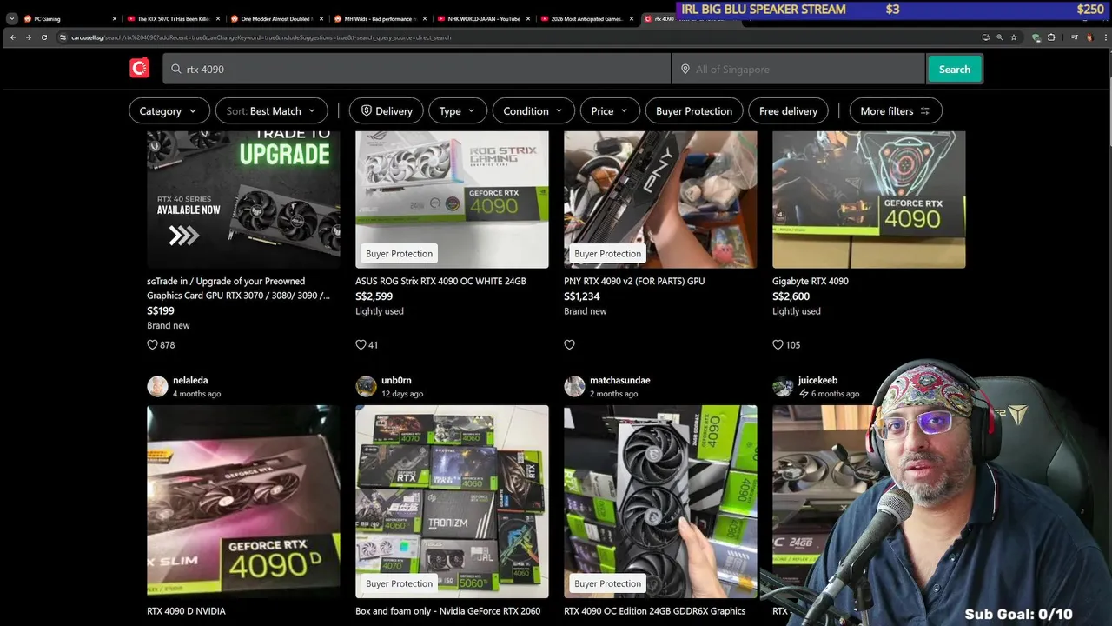Open the browser extensions puzzle icon
The width and height of the screenshot is (1112, 626).
pos(1051,37)
